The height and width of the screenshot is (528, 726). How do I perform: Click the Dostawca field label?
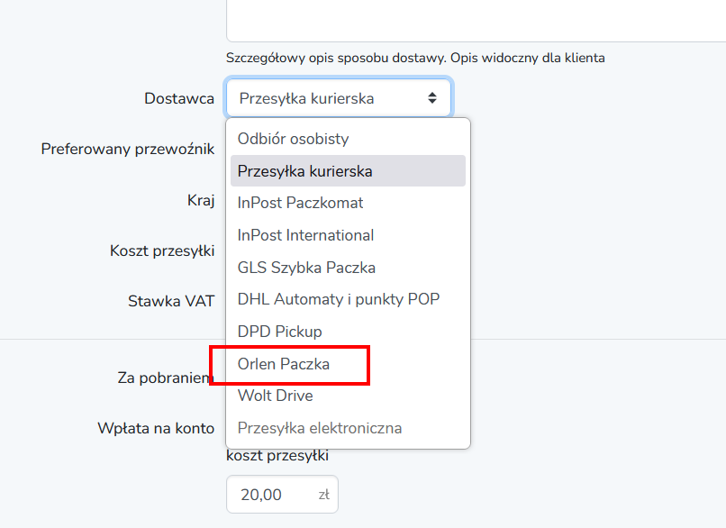point(178,98)
